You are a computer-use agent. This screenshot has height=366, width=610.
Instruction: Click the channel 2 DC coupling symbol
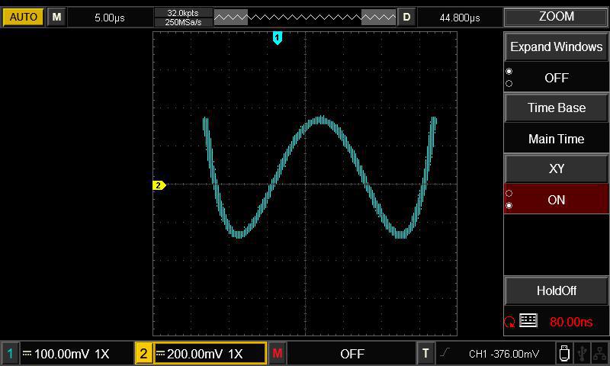pyautogui.click(x=160, y=354)
